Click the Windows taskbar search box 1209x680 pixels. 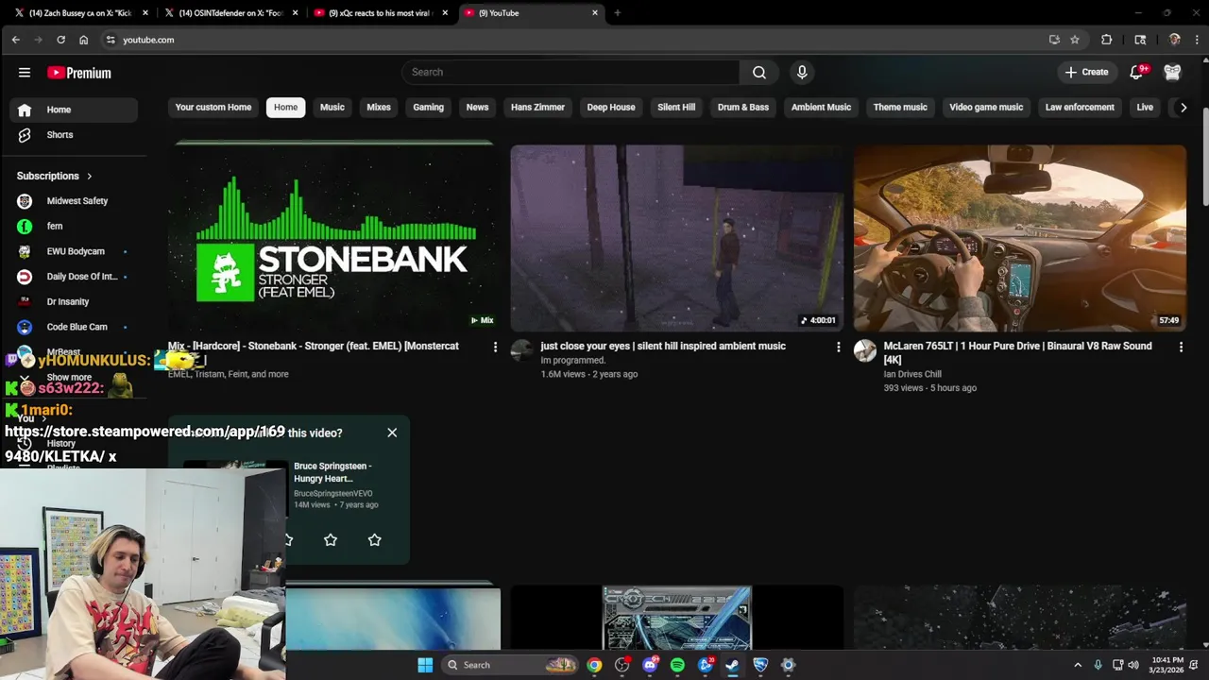pos(509,665)
